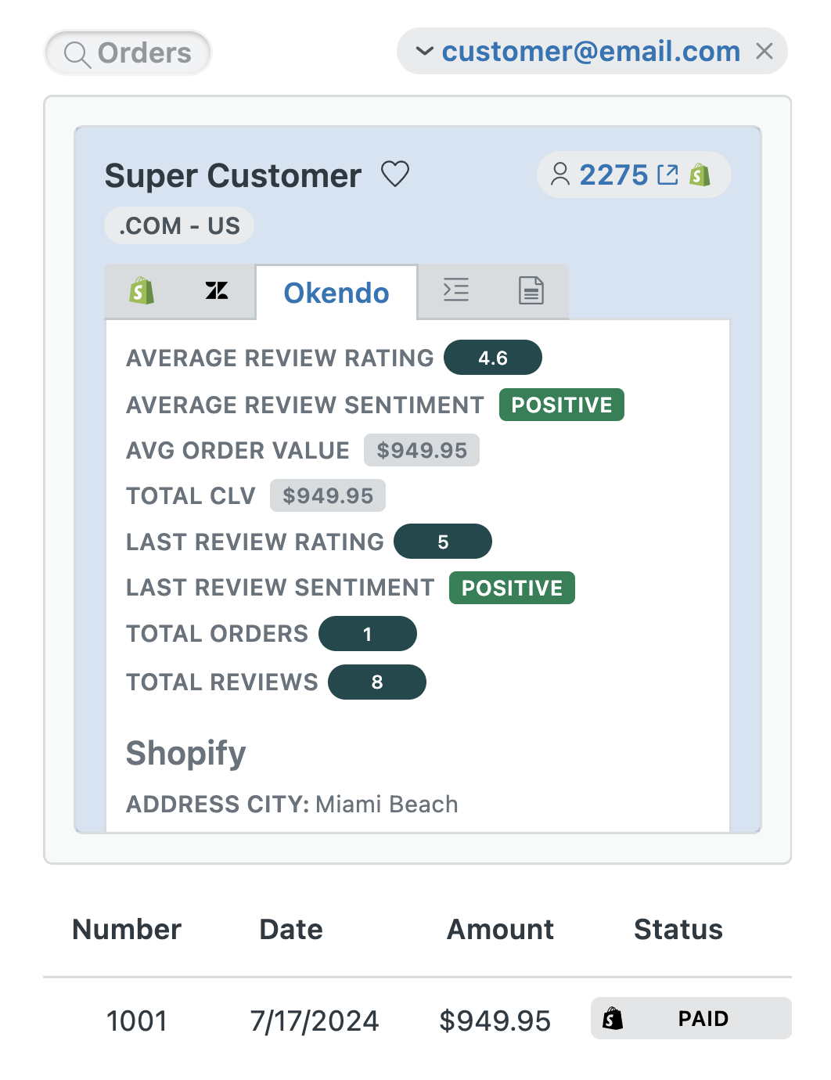Expand the customer@email.com dropdown chevron
831x1080 pixels.
424,52
